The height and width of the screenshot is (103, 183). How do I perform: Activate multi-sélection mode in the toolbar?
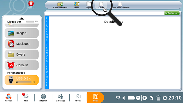120,5
